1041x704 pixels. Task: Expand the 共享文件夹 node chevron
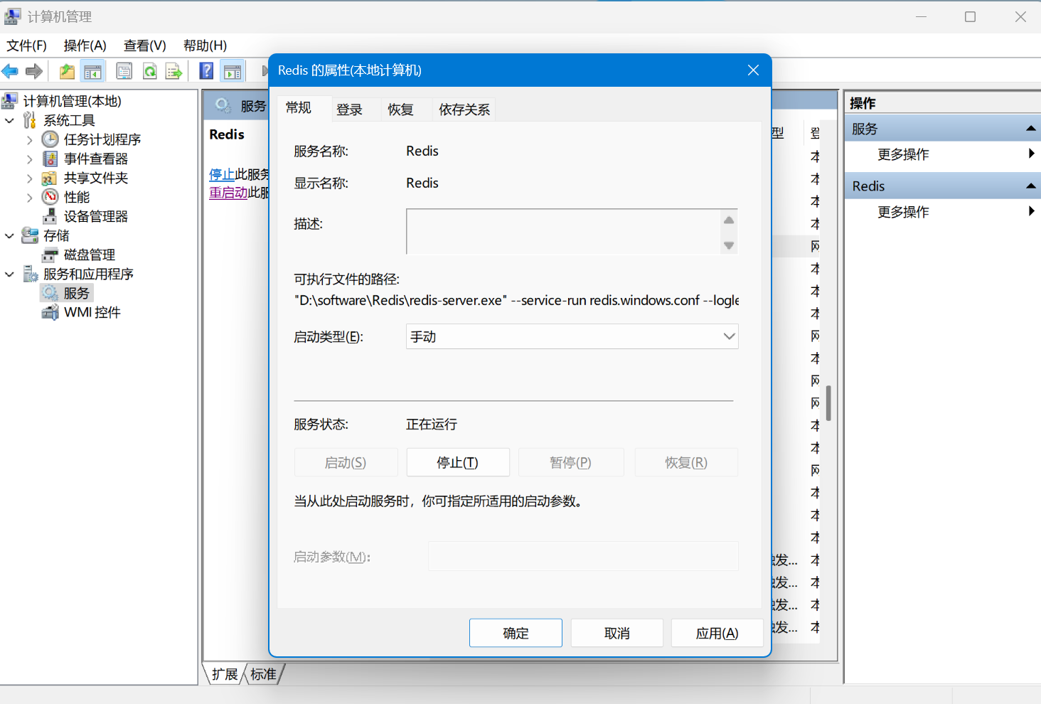[x=30, y=178]
